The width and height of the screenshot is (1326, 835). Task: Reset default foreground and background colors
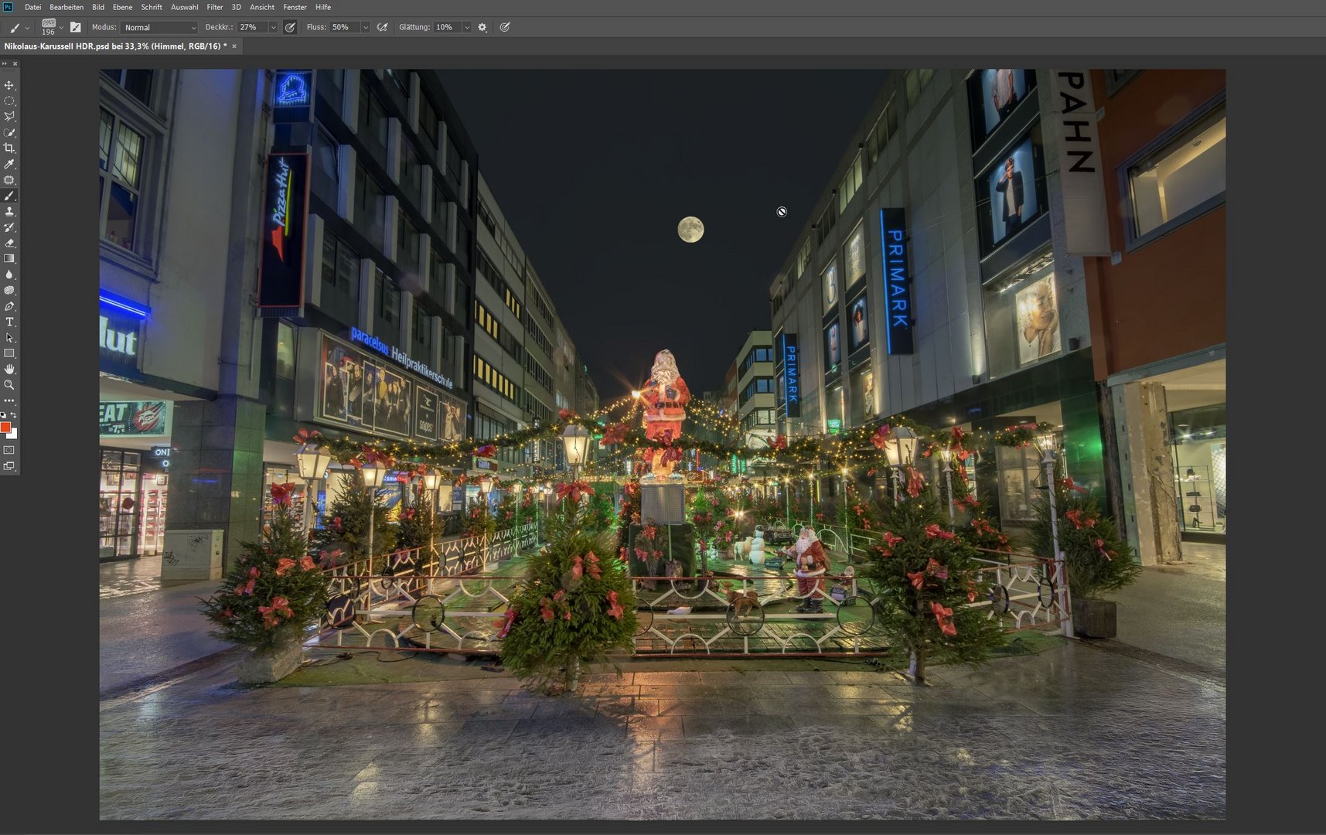pyautogui.click(x=4, y=415)
